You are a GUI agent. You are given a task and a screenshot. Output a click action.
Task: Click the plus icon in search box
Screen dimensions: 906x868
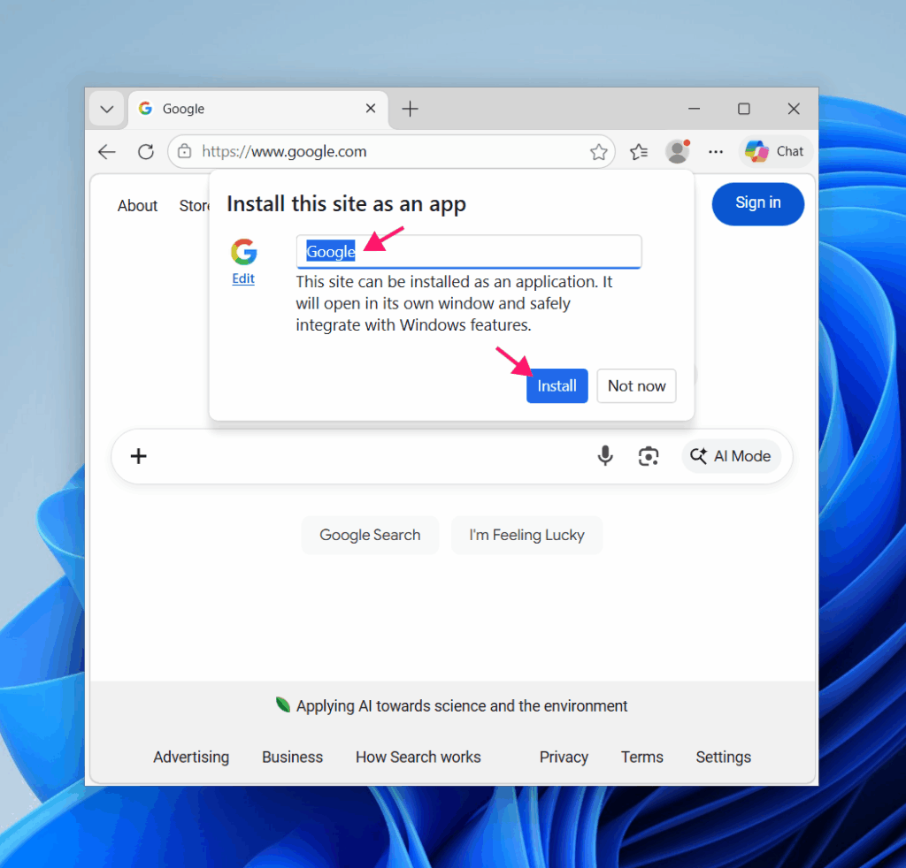[x=139, y=456]
